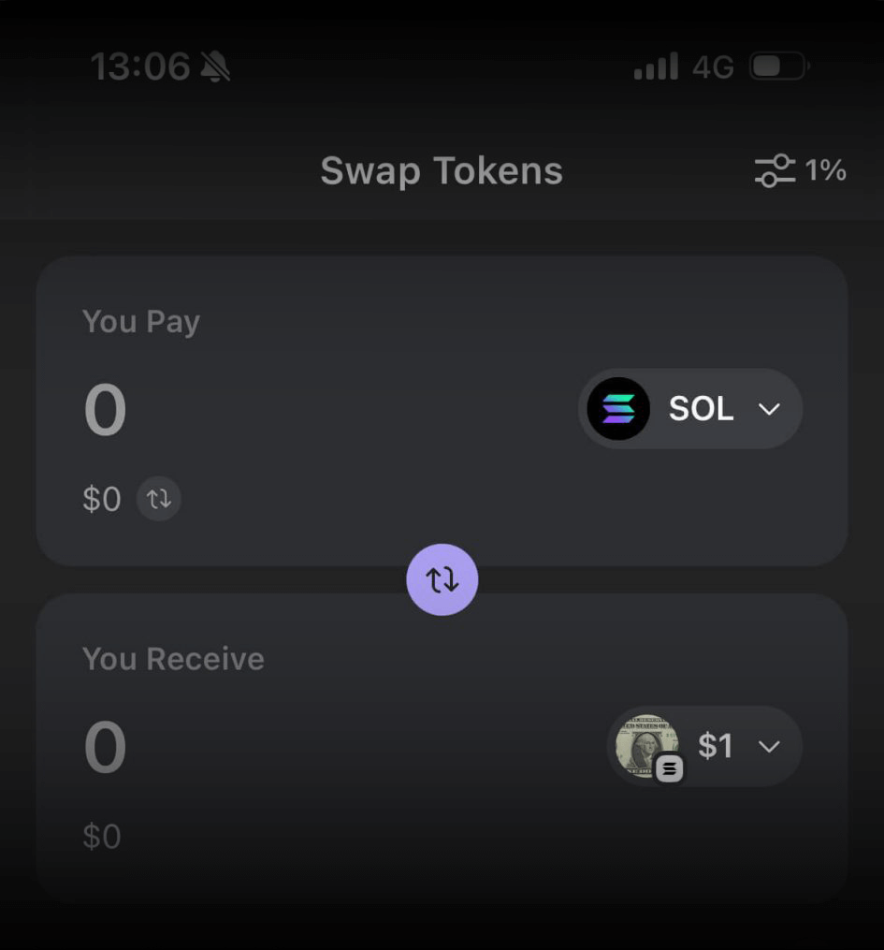
Task: Open slippage settings sliders icon
Action: 775,170
